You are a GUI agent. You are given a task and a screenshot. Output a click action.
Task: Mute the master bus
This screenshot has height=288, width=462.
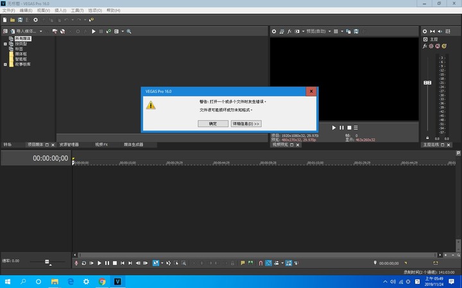coord(438,46)
